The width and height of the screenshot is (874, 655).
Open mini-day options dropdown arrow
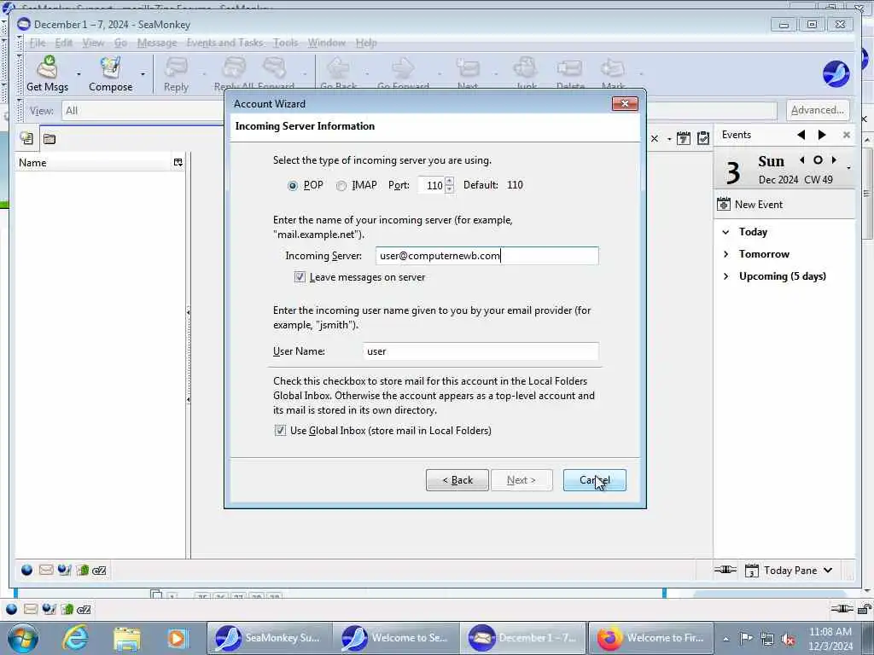(848, 166)
